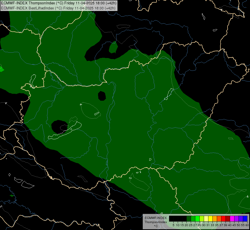Pick the pure yellow 31–33 legend swatch
This screenshot has height=230, width=250.
click(210, 218)
